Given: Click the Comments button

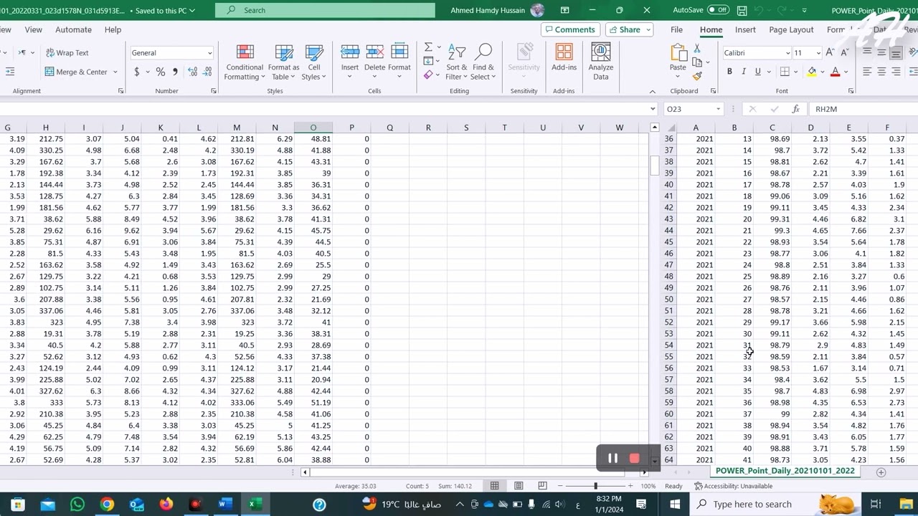Looking at the screenshot, I should tap(570, 29).
